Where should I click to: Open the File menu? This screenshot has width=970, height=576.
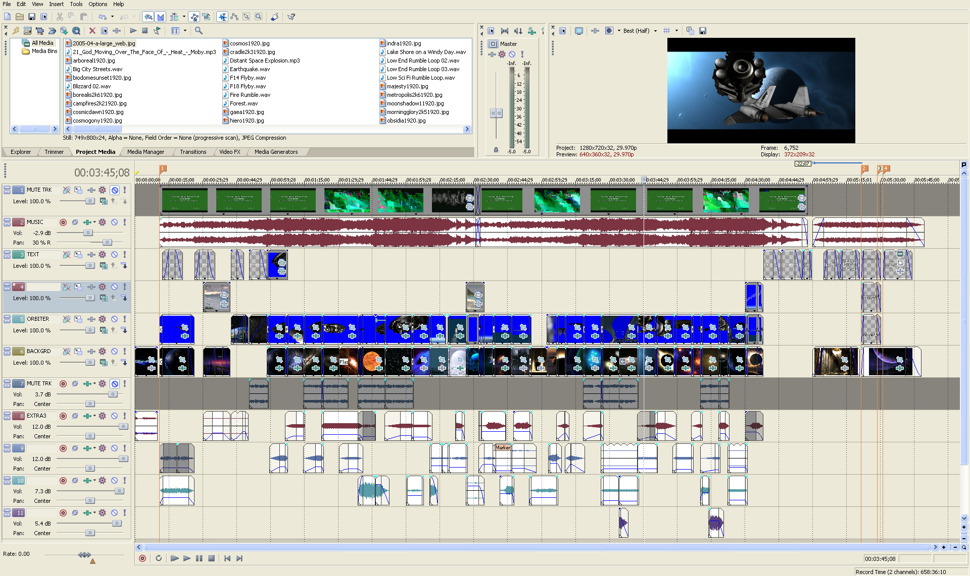point(7,4)
